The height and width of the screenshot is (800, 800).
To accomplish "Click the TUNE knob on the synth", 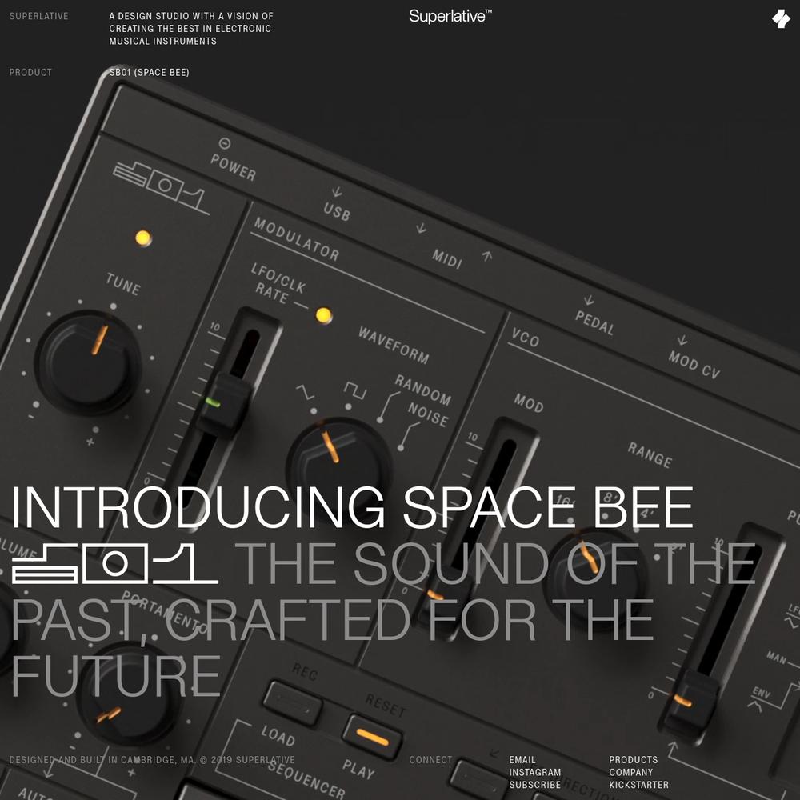I will (88, 362).
